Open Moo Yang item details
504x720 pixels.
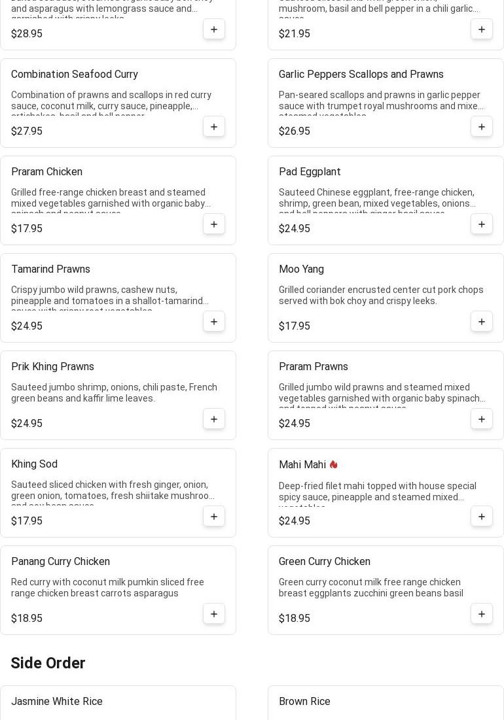coord(301,269)
